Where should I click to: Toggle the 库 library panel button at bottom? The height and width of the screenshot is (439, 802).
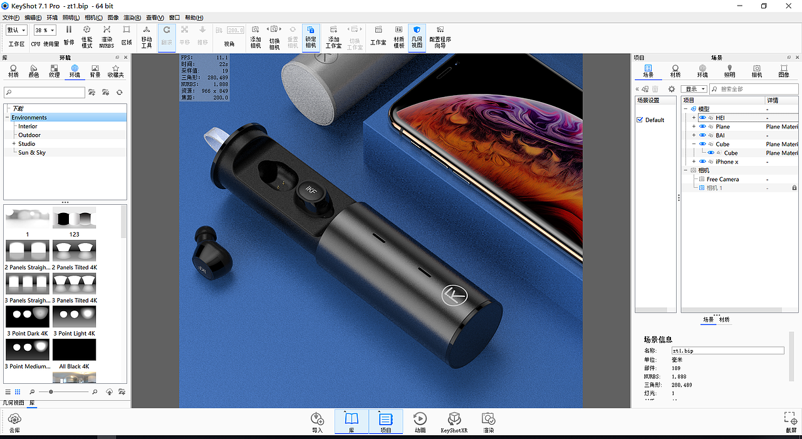tap(352, 422)
